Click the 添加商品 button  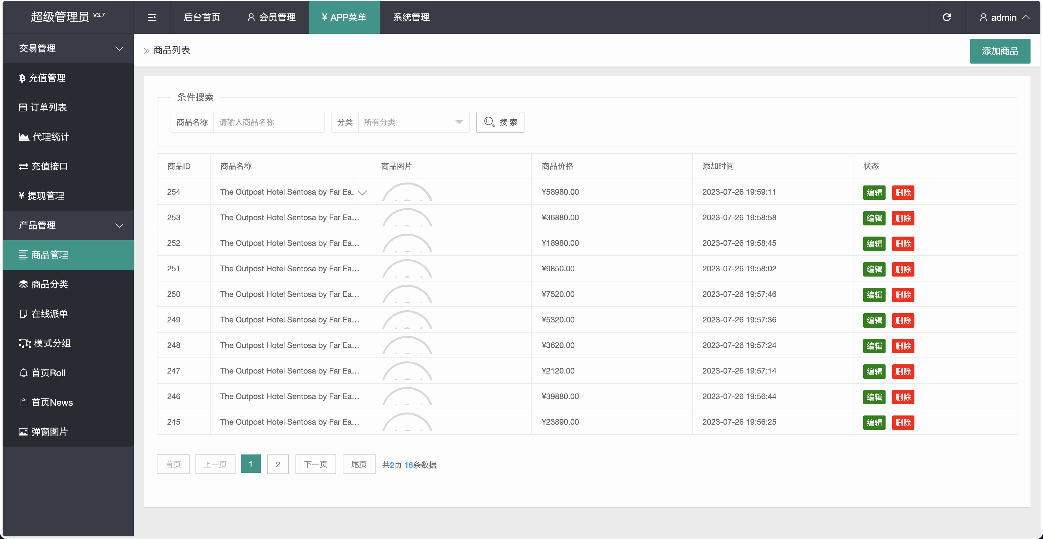[999, 51]
